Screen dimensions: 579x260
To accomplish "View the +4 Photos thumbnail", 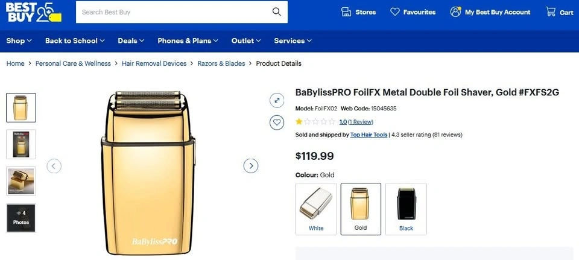I will pyautogui.click(x=21, y=218).
